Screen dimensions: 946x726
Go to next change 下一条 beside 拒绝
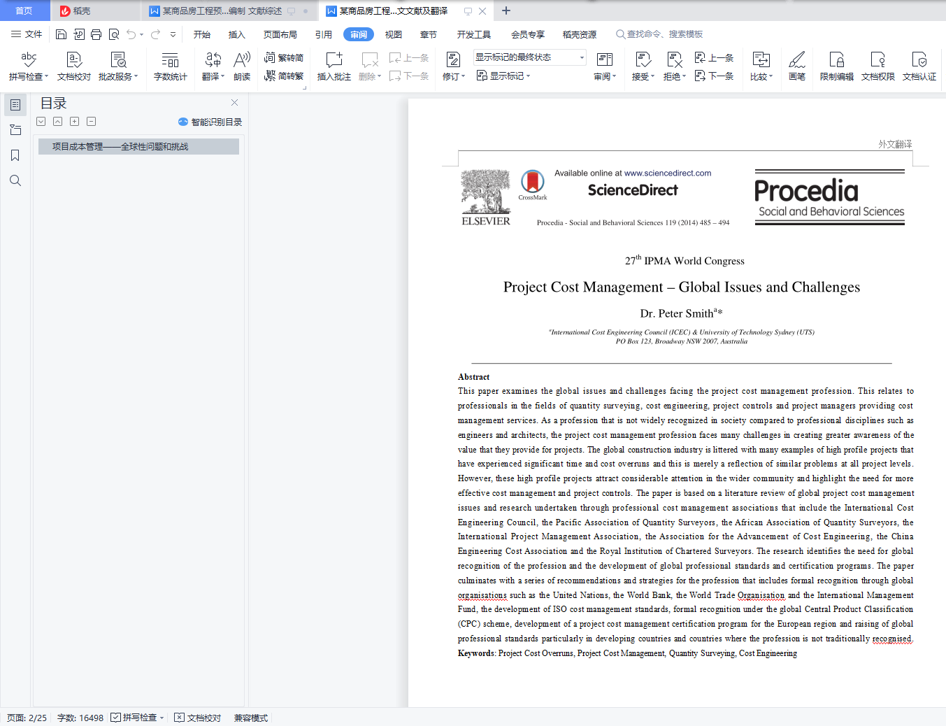click(x=714, y=76)
